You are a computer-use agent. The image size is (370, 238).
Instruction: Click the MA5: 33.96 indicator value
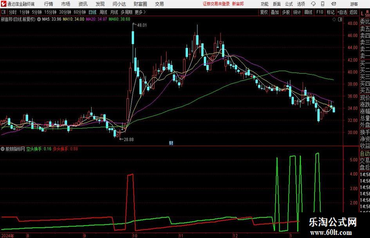(51, 19)
